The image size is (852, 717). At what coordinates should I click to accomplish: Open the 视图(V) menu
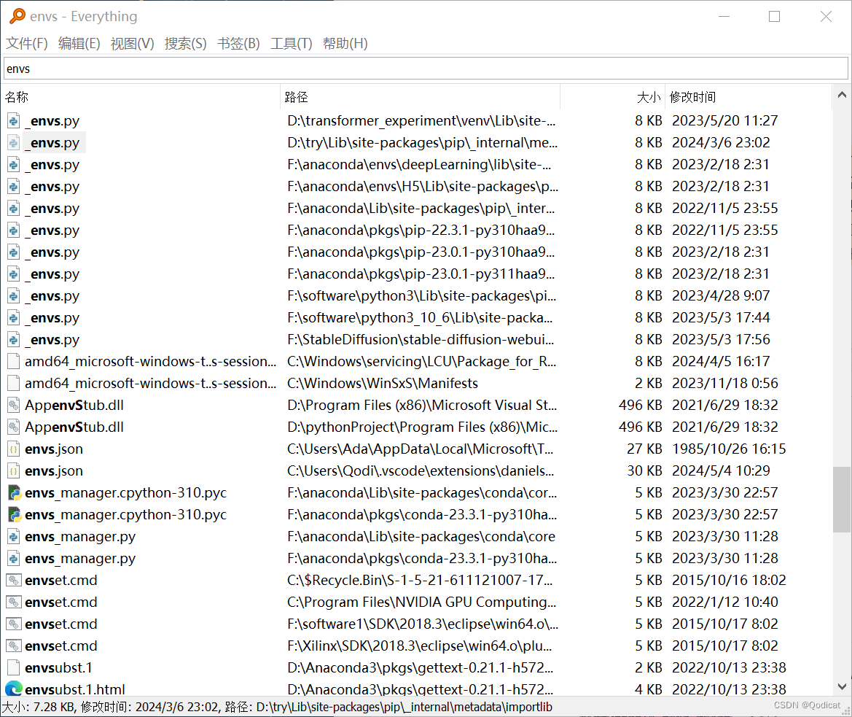[x=132, y=44]
